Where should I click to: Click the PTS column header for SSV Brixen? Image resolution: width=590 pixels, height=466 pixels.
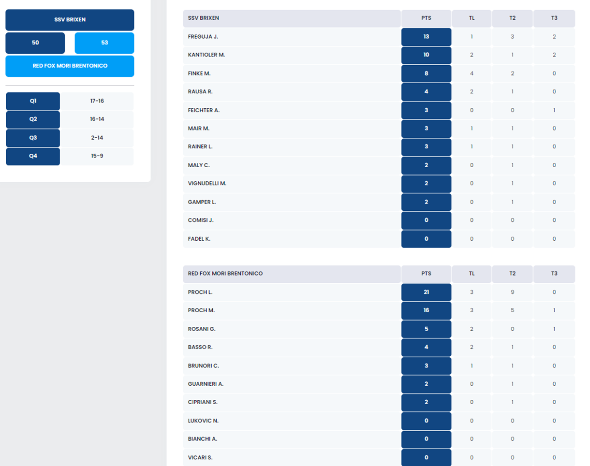click(426, 18)
